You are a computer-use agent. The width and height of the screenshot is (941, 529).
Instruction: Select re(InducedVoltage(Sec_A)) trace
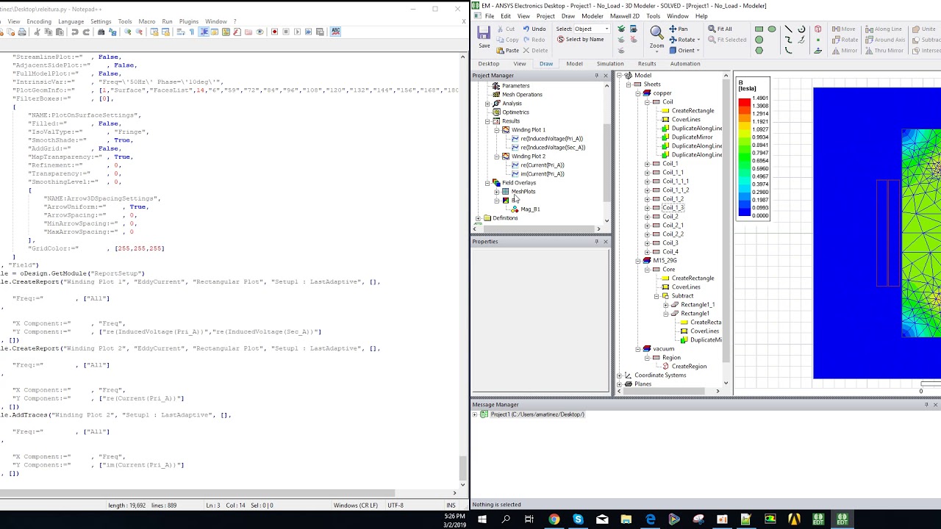[x=548, y=148]
